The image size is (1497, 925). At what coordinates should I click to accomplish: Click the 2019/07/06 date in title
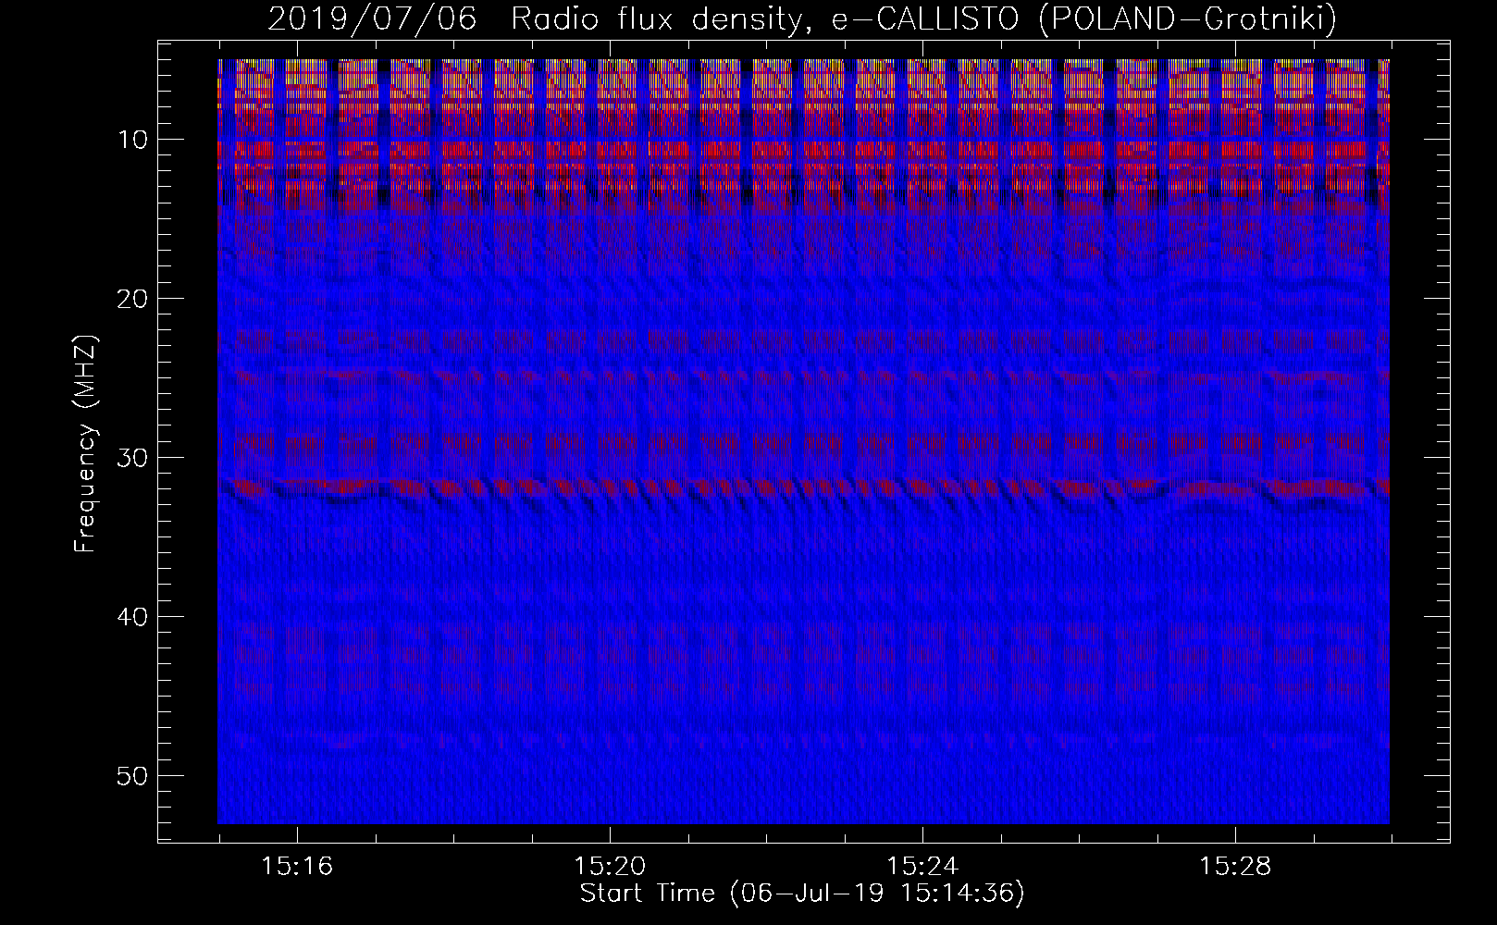click(372, 18)
